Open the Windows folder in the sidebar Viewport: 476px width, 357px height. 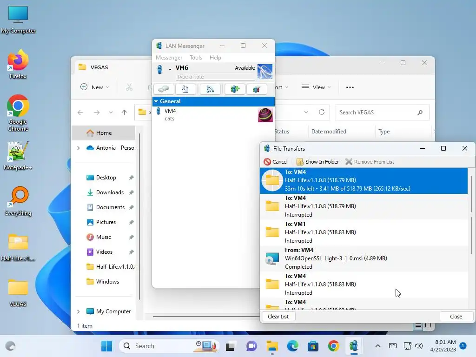(x=107, y=282)
